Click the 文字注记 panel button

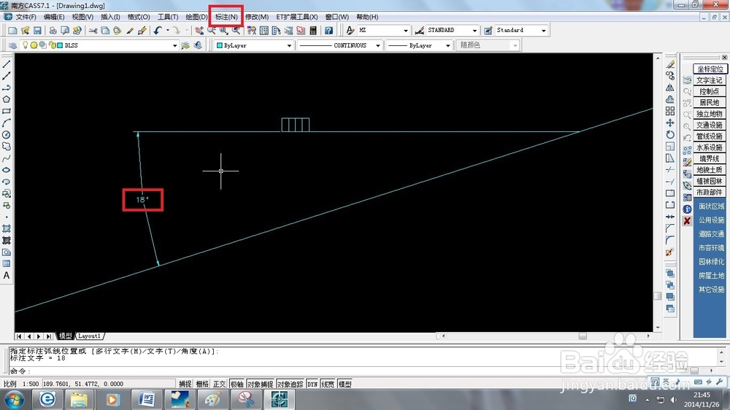tap(710, 80)
